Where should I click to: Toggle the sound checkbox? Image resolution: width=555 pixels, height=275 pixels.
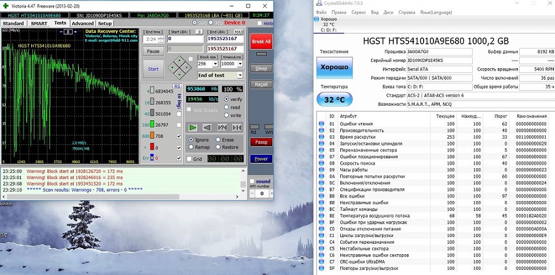tap(252, 181)
